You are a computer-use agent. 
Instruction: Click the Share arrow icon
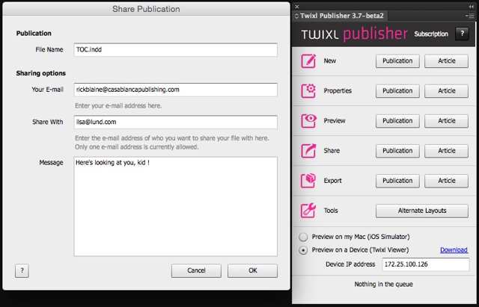click(x=308, y=150)
